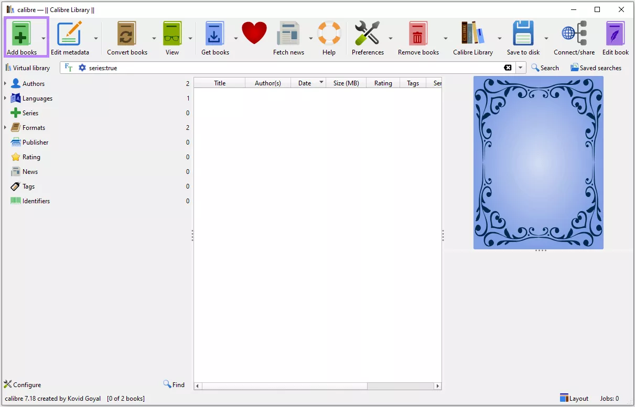Viewport: 635px width, 407px height.
Task: Open the Edit book tool
Action: [x=615, y=33]
